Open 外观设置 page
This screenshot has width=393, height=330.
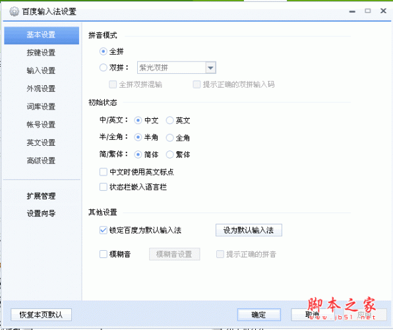coord(42,88)
